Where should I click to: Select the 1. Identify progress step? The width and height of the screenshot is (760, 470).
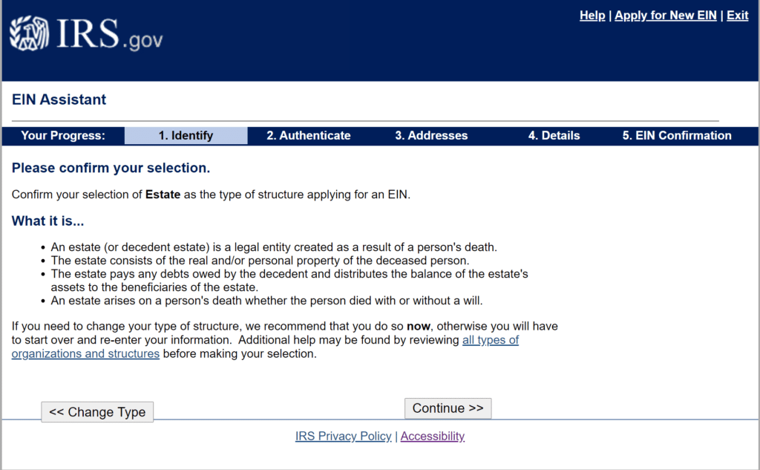click(186, 135)
